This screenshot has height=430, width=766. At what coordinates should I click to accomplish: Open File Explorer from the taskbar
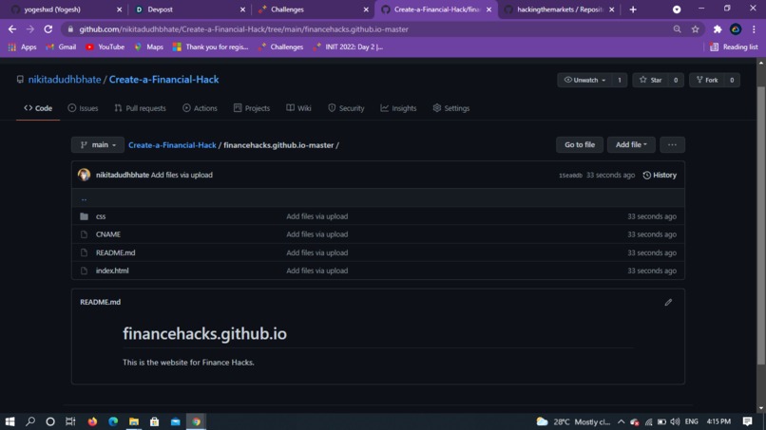tap(134, 421)
